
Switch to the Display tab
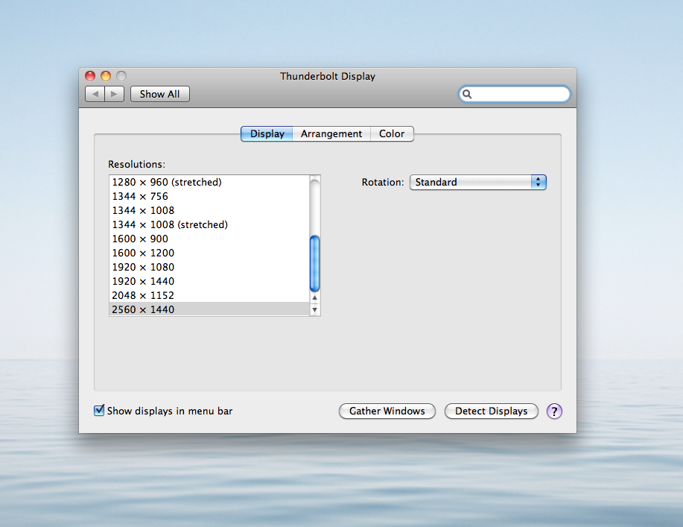[x=267, y=134]
